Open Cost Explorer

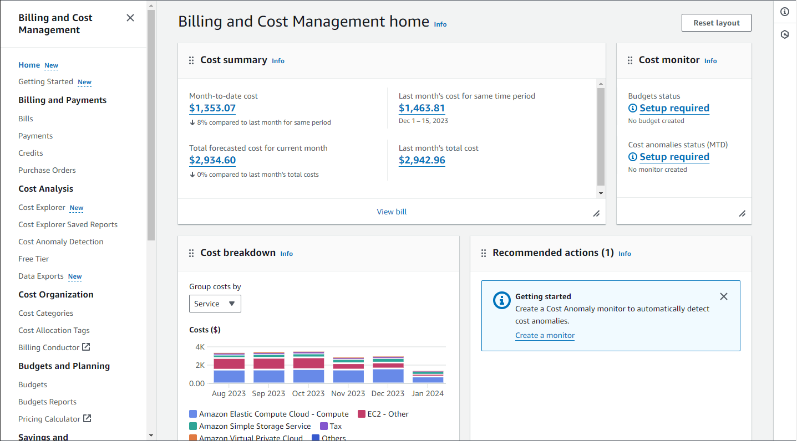coord(42,207)
